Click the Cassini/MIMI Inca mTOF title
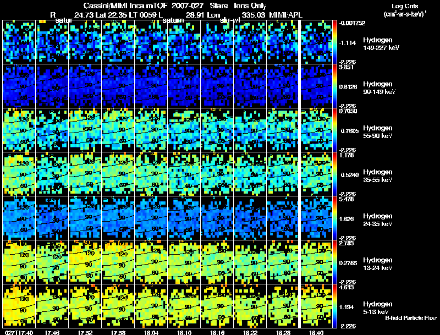 125,6
